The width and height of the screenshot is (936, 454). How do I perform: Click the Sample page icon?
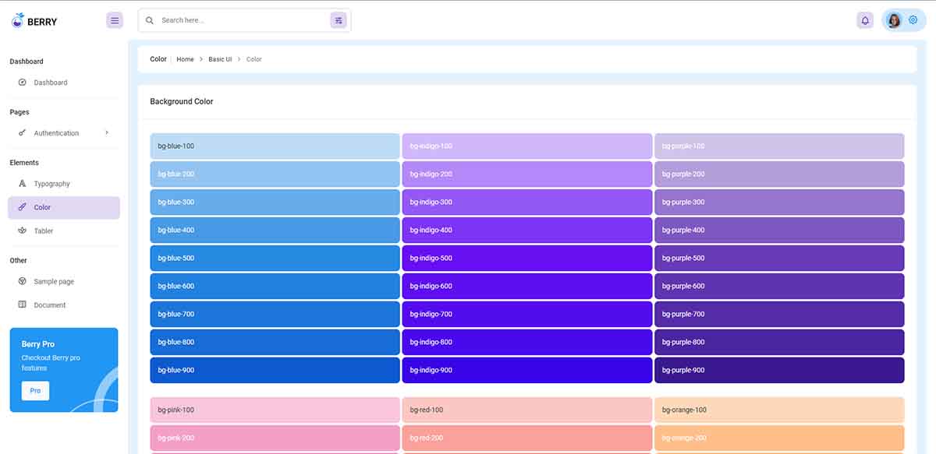(x=23, y=281)
